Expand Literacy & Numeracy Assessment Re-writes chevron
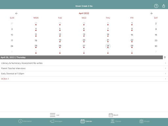The image size is (168, 126). click(165, 63)
